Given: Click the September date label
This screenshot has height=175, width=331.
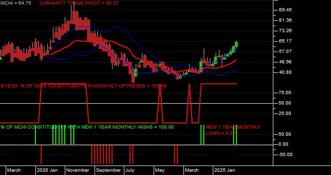Looking at the screenshot, I should tap(108, 170).
